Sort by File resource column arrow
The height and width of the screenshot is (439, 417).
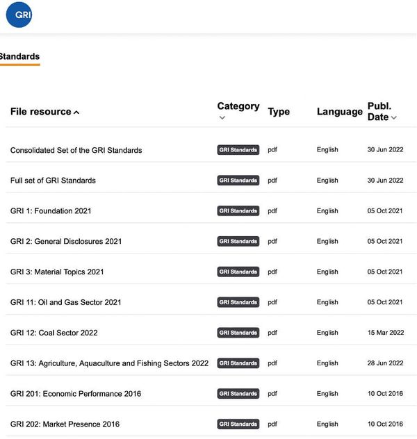(76, 113)
